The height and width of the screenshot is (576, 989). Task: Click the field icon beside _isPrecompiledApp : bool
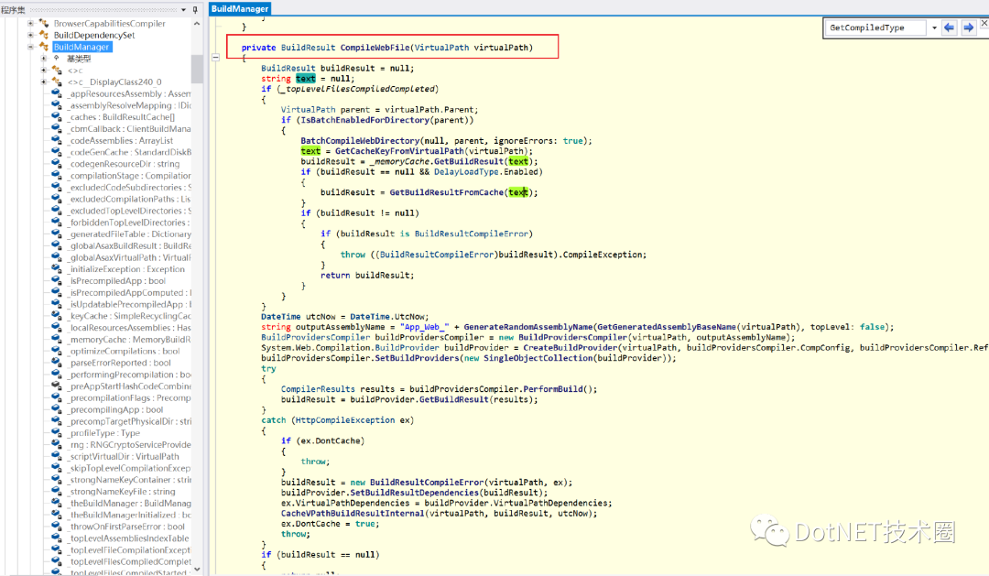57,281
